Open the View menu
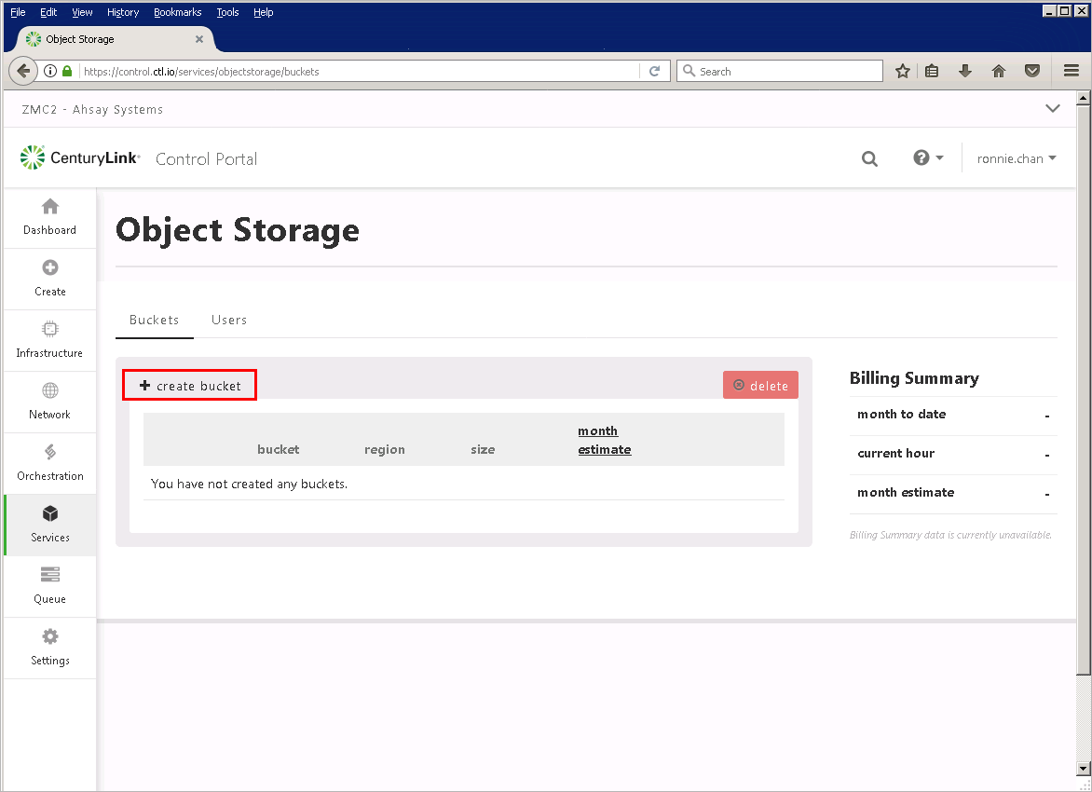Image resolution: width=1092 pixels, height=792 pixels. tap(82, 12)
